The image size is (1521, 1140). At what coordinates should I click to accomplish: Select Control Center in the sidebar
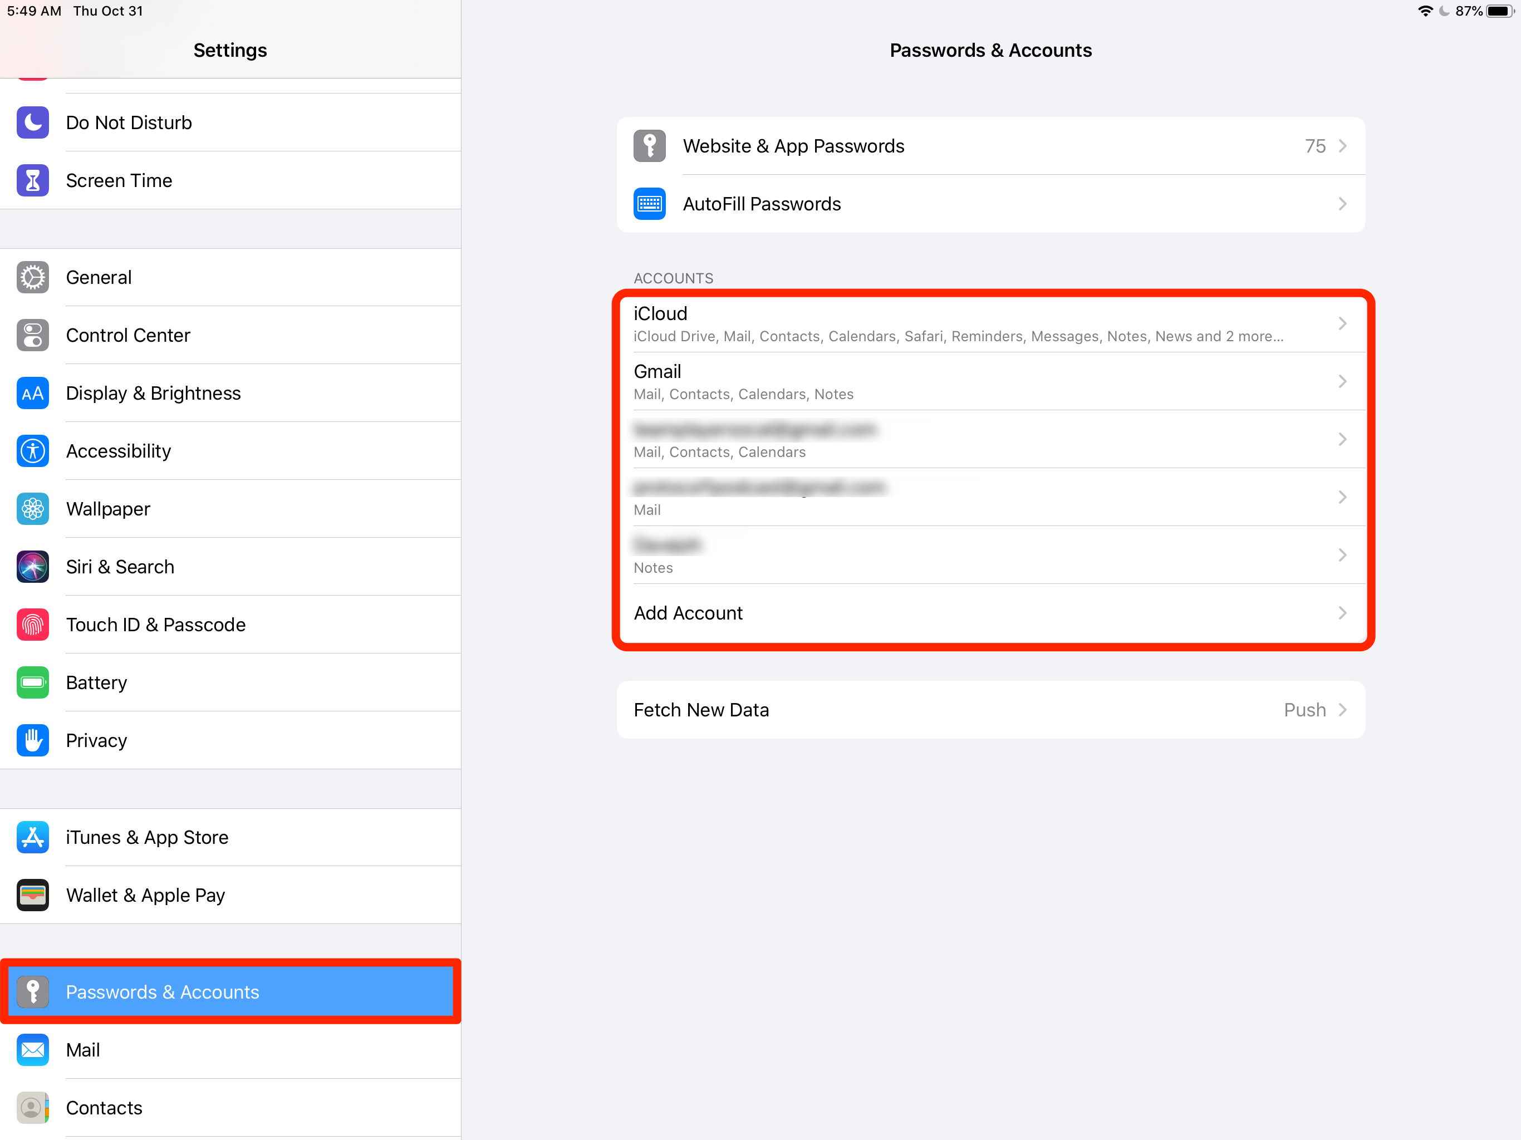(230, 335)
